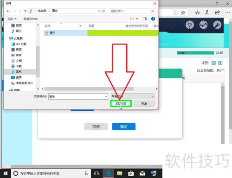The width and height of the screenshot is (232, 178).
Task: Add page to favorites star icon
Action: pos(183,13)
